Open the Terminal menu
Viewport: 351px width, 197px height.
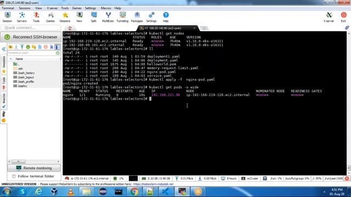(x=8, y=8)
